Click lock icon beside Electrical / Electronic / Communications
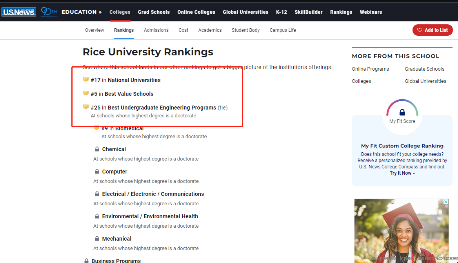Screen dimensions: 458x263 pyautogui.click(x=97, y=194)
